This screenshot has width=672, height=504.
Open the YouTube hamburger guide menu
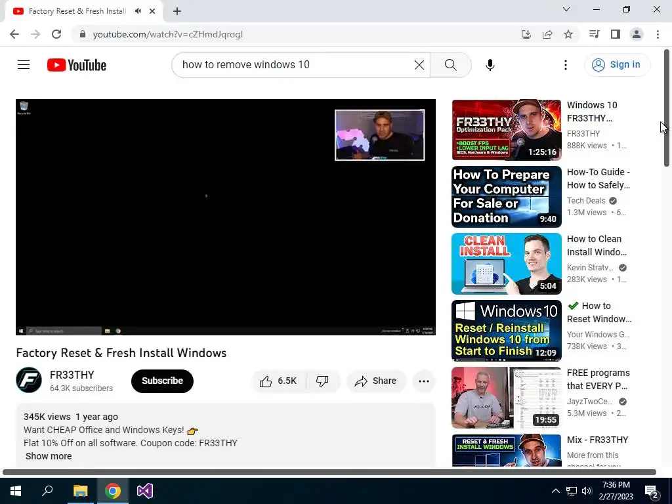(24, 65)
